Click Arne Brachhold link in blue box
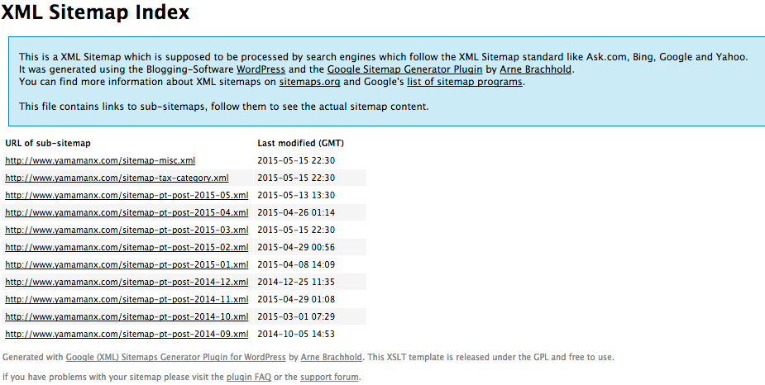 535,69
